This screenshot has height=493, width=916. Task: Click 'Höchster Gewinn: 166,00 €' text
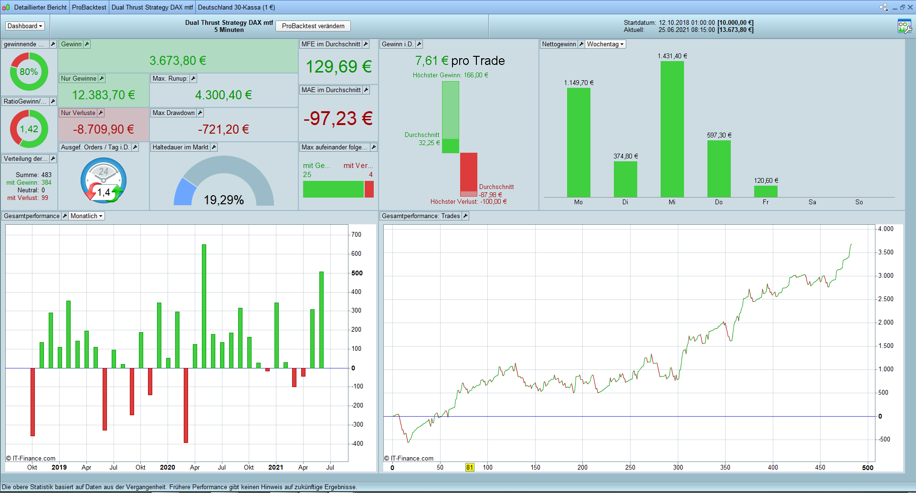[x=451, y=75]
